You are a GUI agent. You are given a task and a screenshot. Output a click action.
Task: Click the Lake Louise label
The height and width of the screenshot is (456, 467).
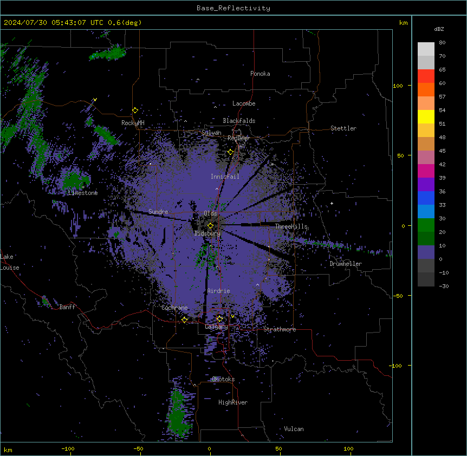(x=10, y=262)
